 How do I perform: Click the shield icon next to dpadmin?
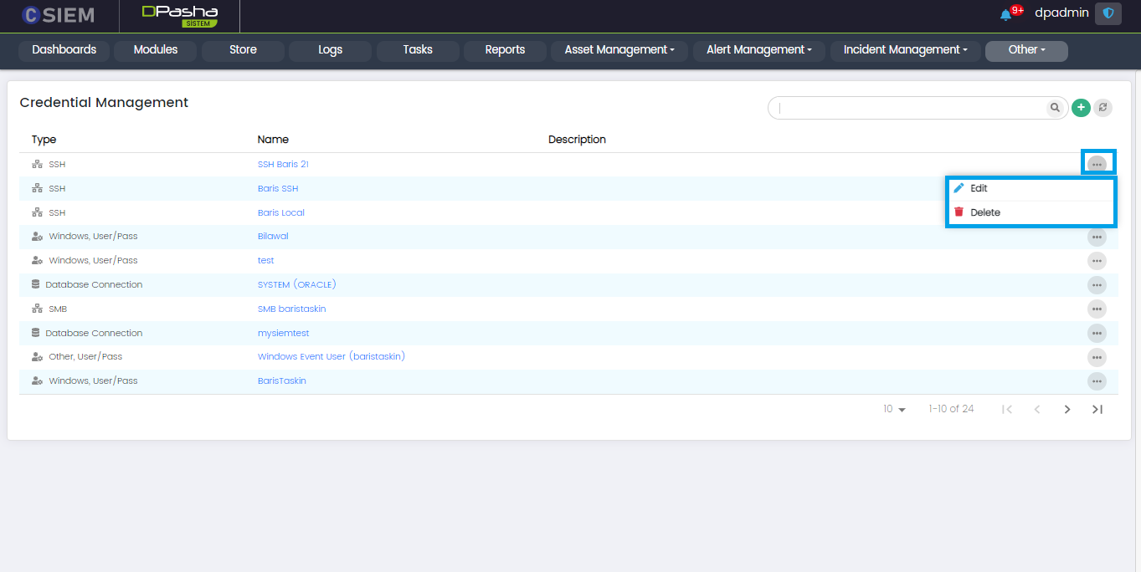pos(1108,13)
